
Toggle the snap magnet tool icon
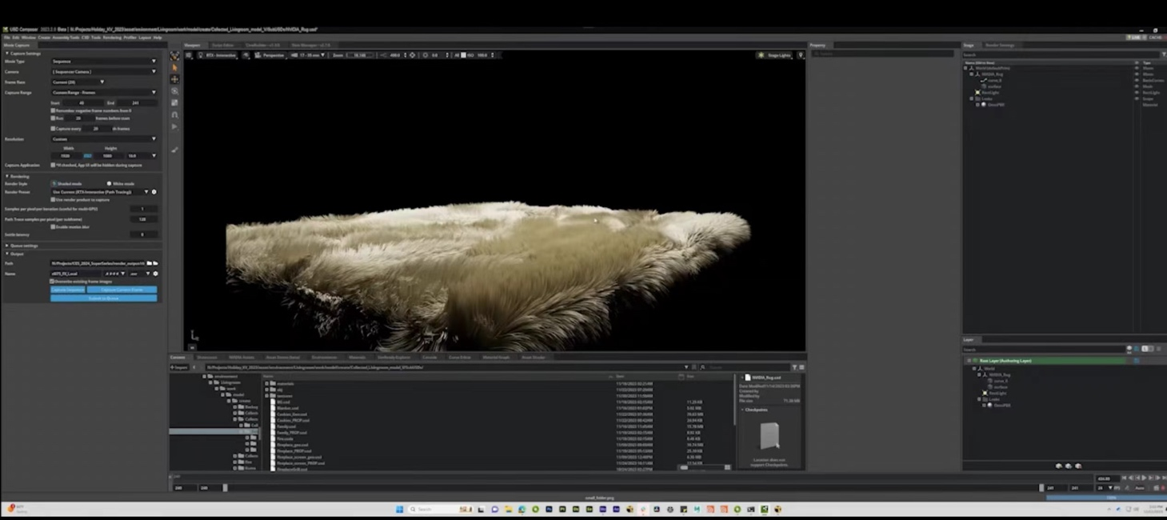[174, 114]
